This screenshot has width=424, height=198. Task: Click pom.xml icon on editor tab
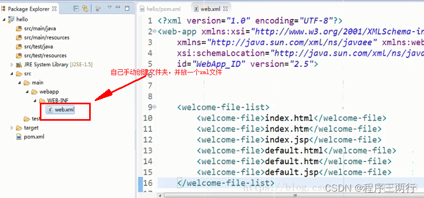click(x=142, y=9)
